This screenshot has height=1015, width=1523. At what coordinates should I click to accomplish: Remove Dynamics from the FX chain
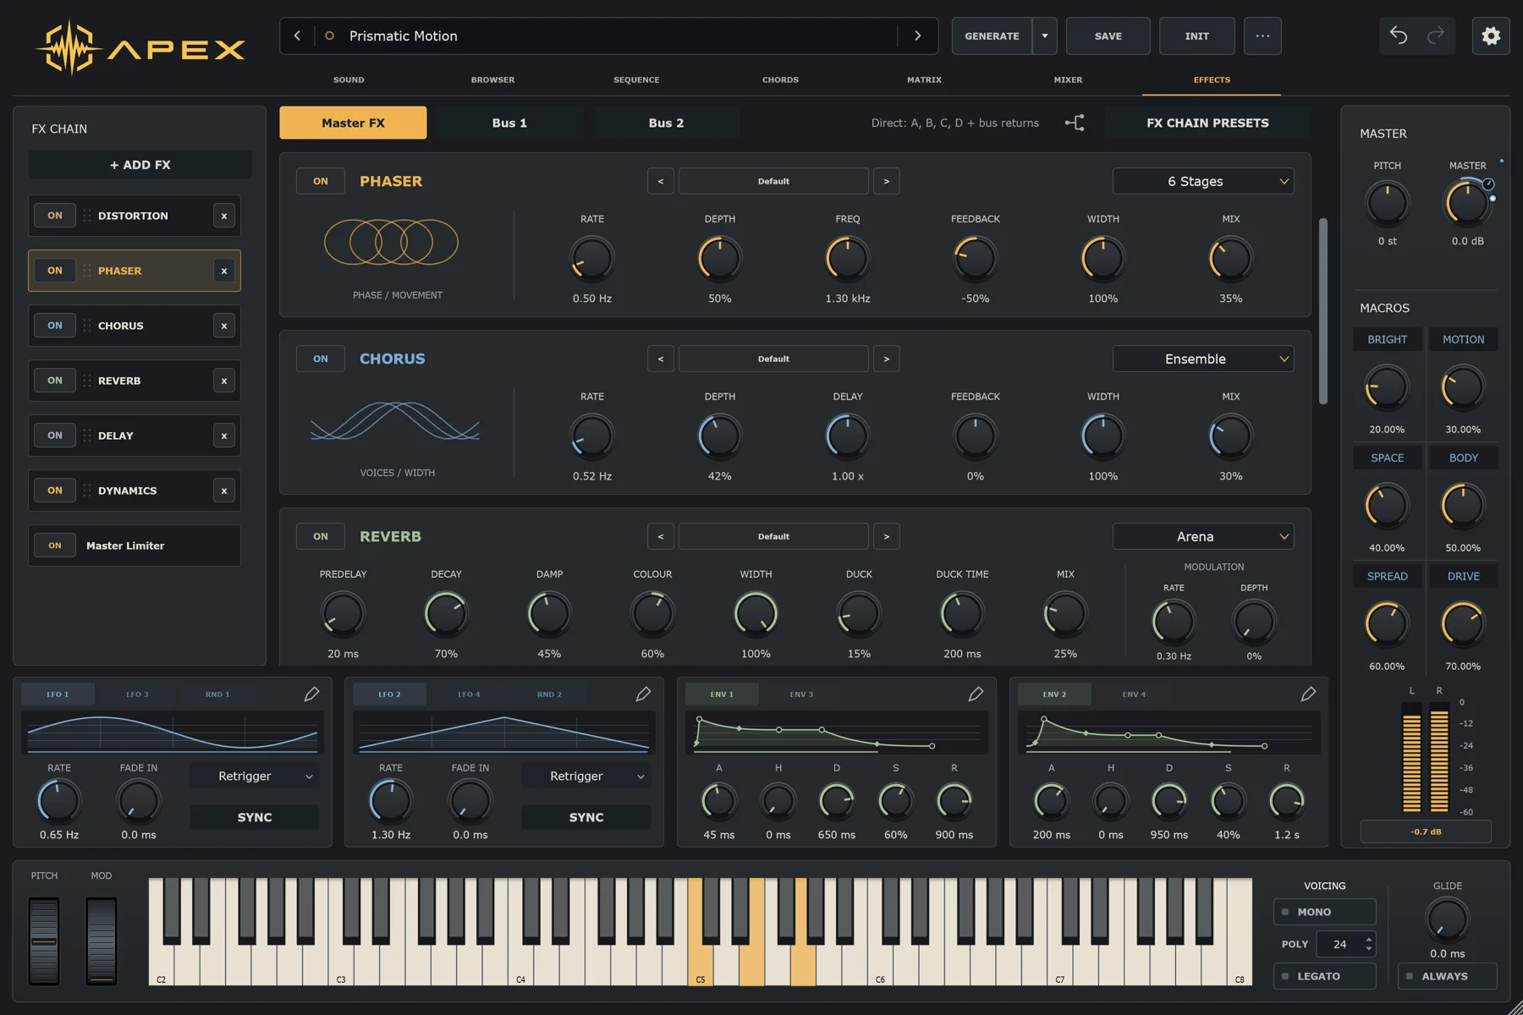[x=224, y=491]
